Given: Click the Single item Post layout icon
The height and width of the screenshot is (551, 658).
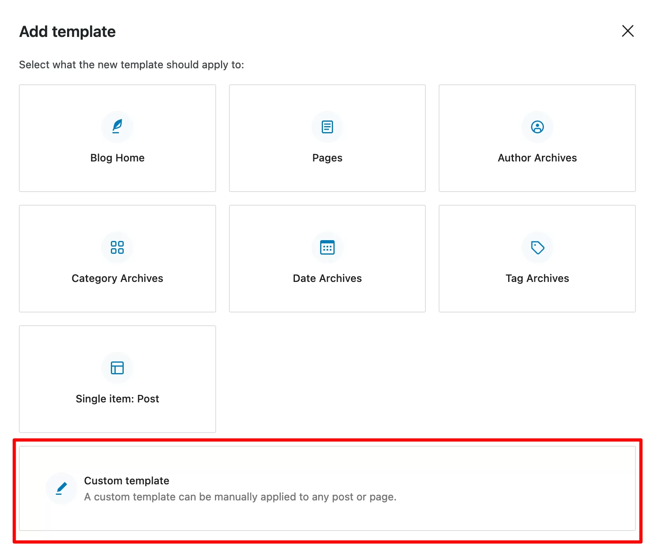Looking at the screenshot, I should pos(117,368).
